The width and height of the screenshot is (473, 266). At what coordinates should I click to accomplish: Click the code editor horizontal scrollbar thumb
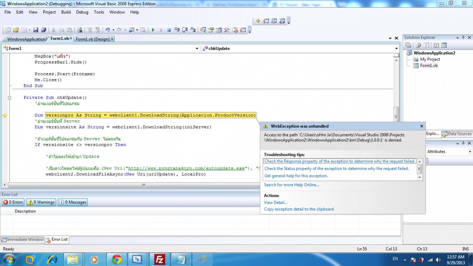143,185
